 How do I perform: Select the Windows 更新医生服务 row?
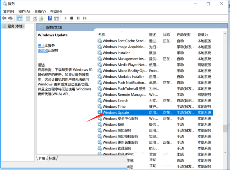pyautogui.click(x=155, y=142)
